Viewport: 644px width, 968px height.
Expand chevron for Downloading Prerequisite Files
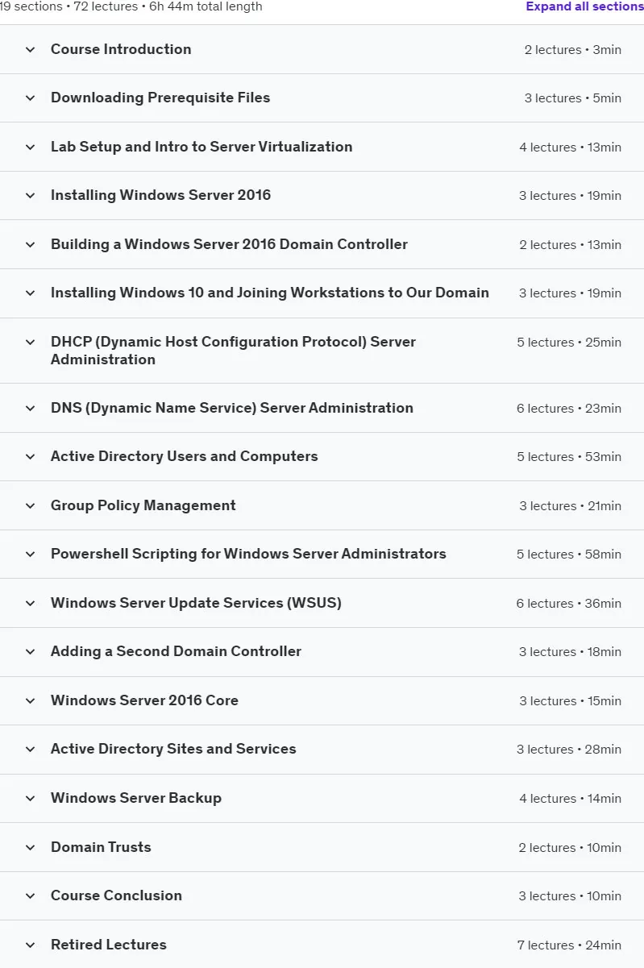[x=31, y=98]
